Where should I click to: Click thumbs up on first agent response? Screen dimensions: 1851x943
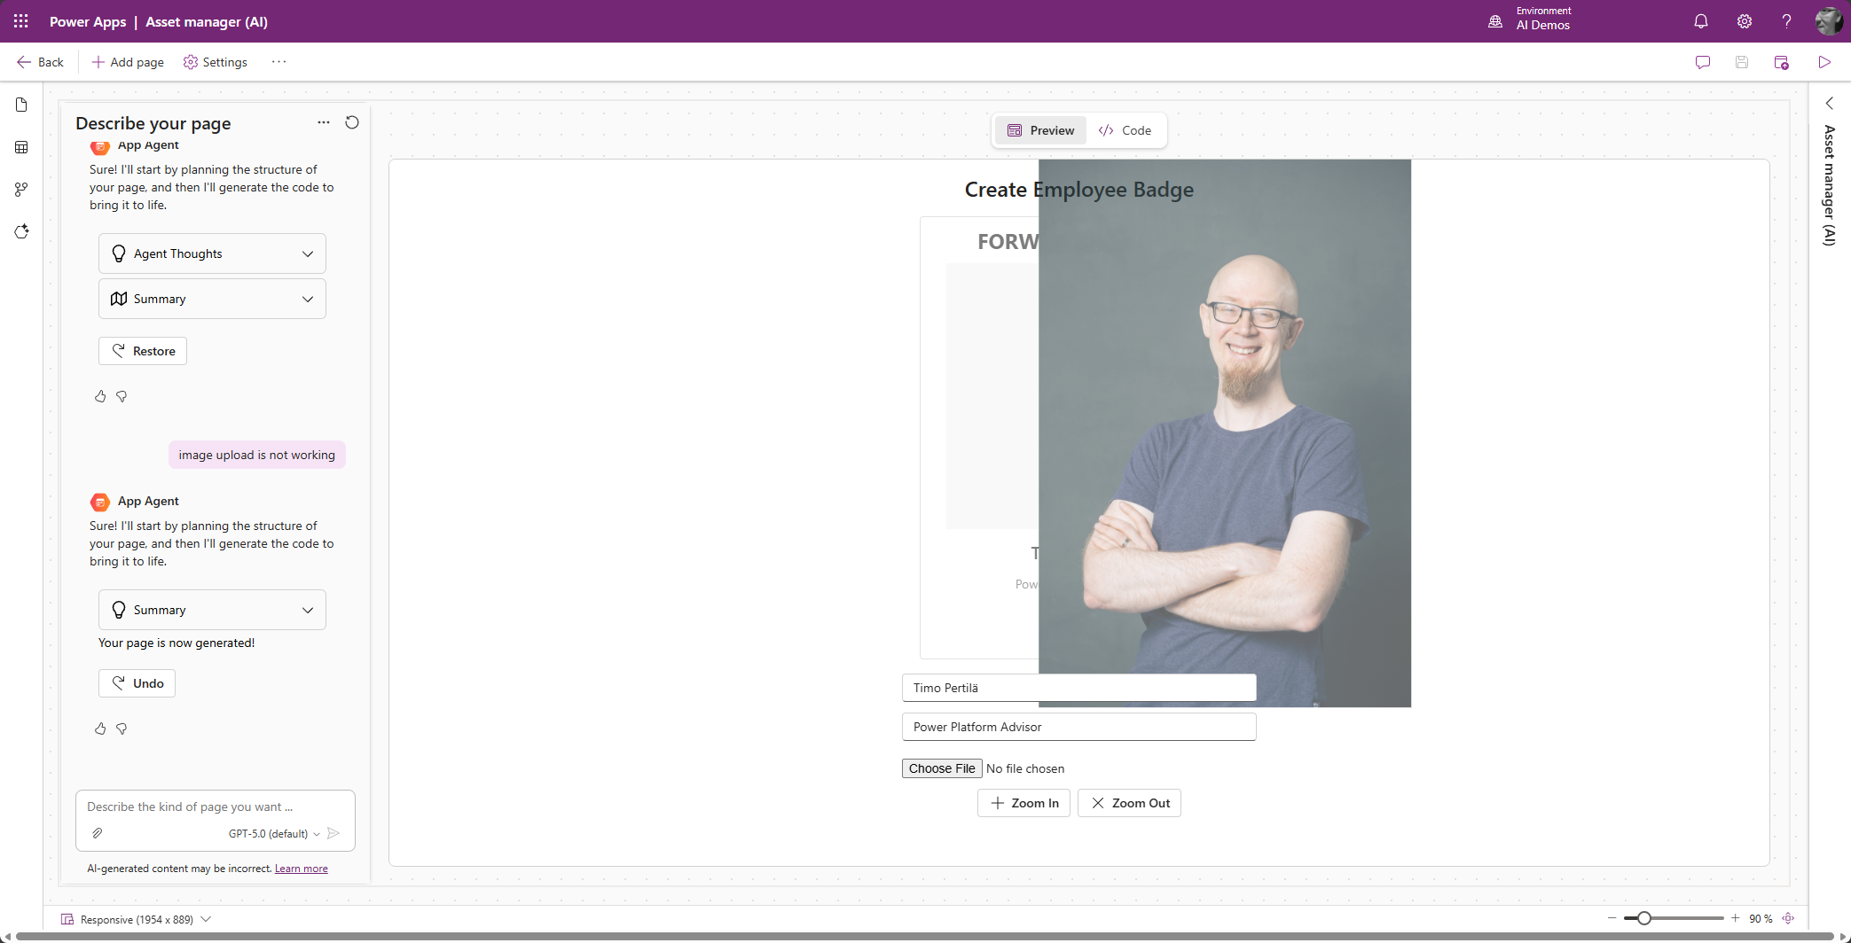tap(100, 396)
